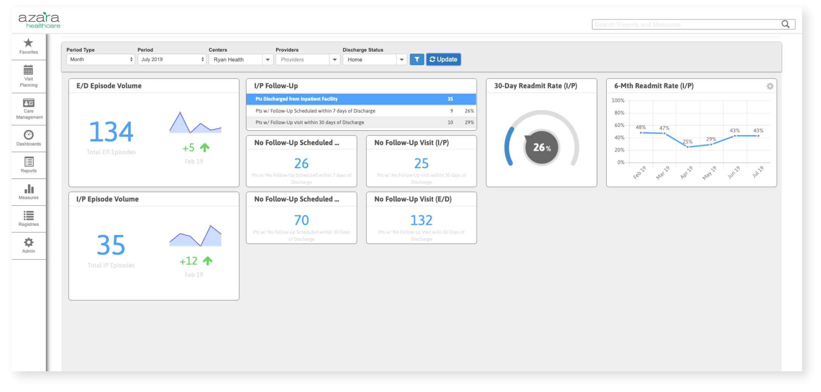Click the search magnifier icon

coord(786,24)
